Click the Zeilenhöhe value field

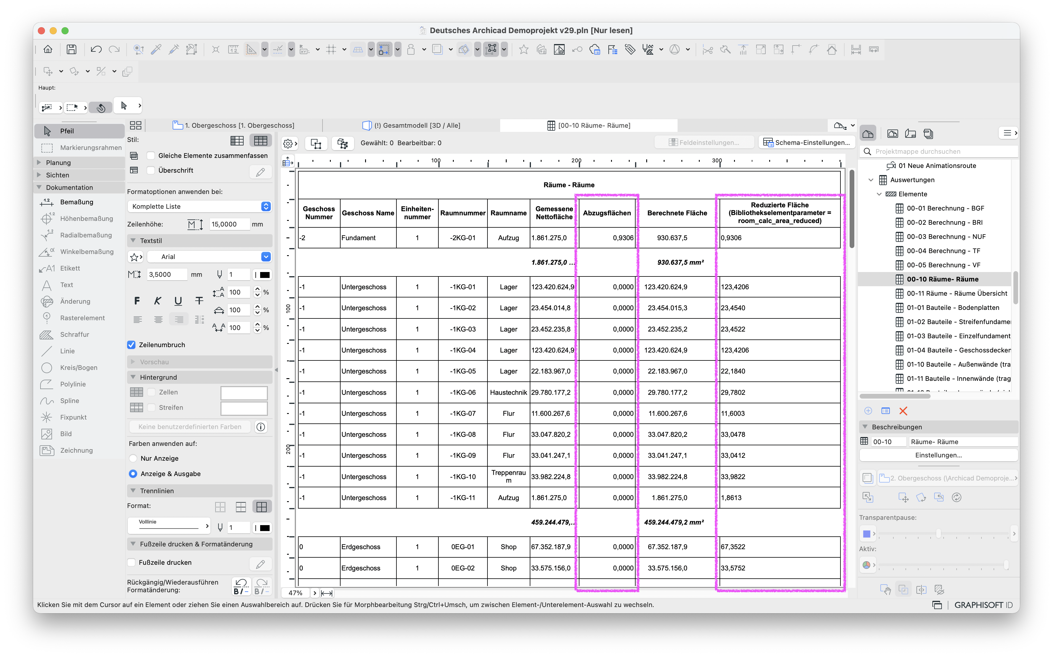coord(229,224)
